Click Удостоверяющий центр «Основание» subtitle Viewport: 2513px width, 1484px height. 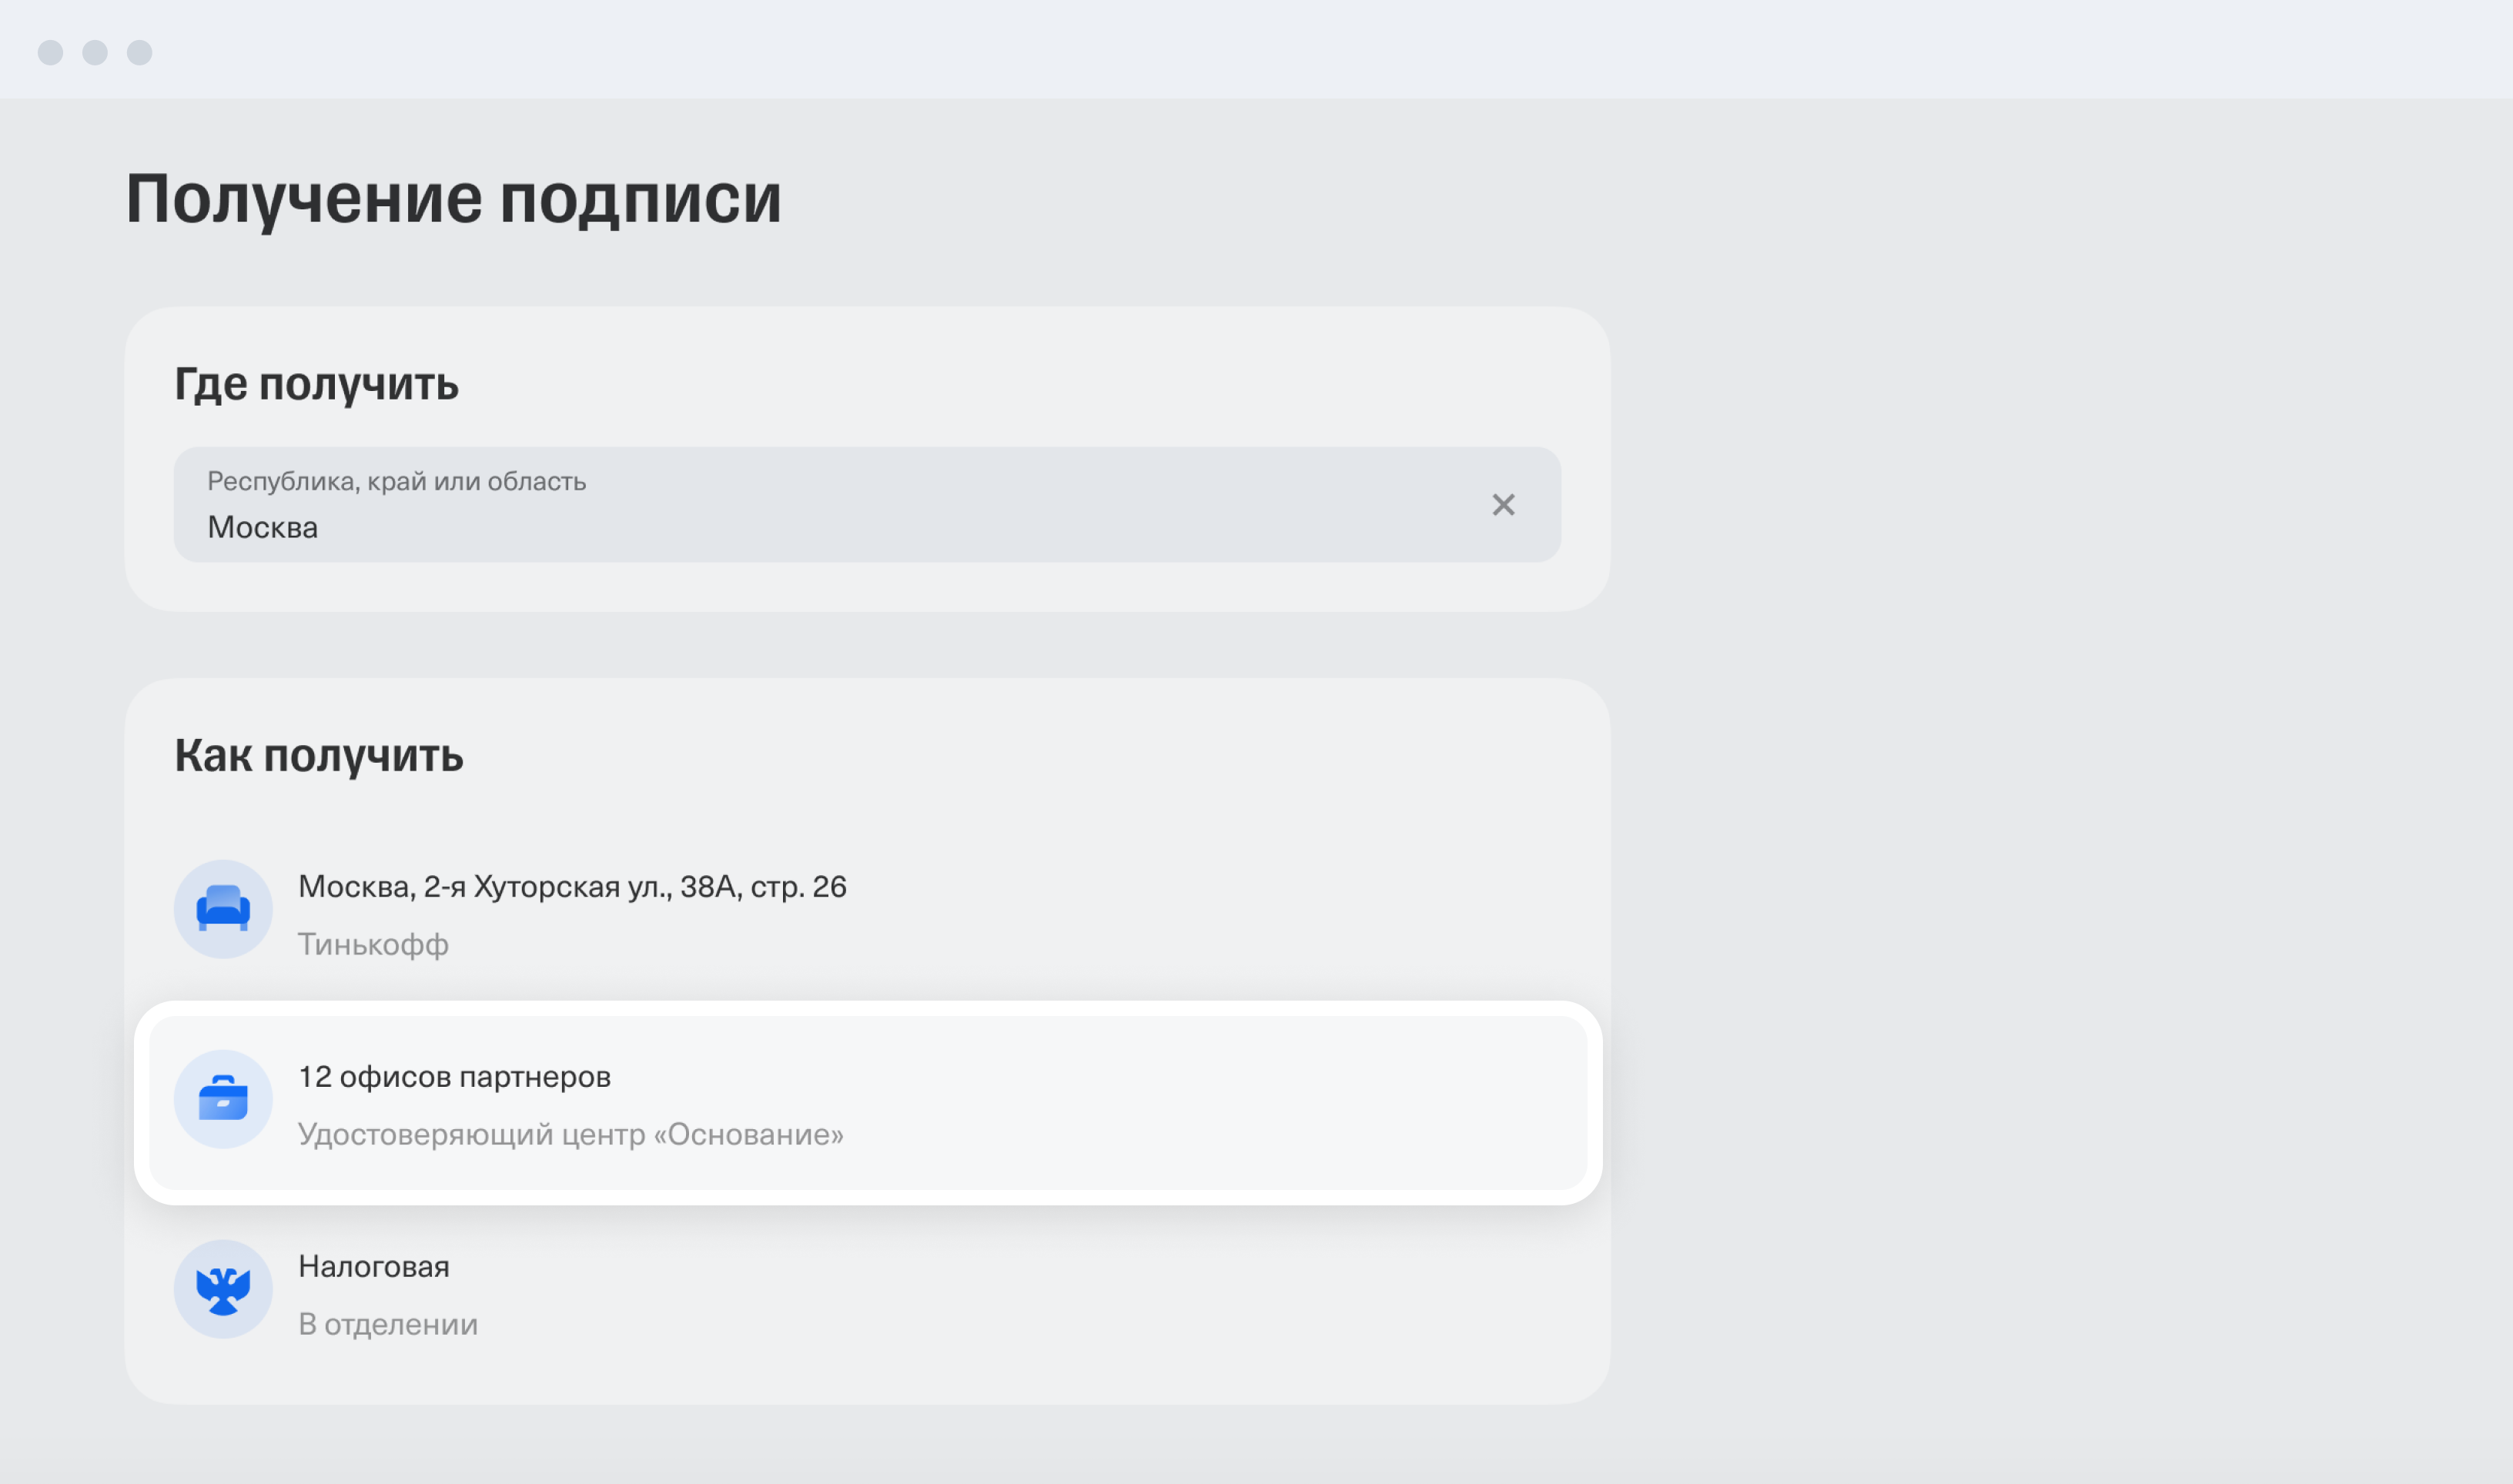[571, 1134]
